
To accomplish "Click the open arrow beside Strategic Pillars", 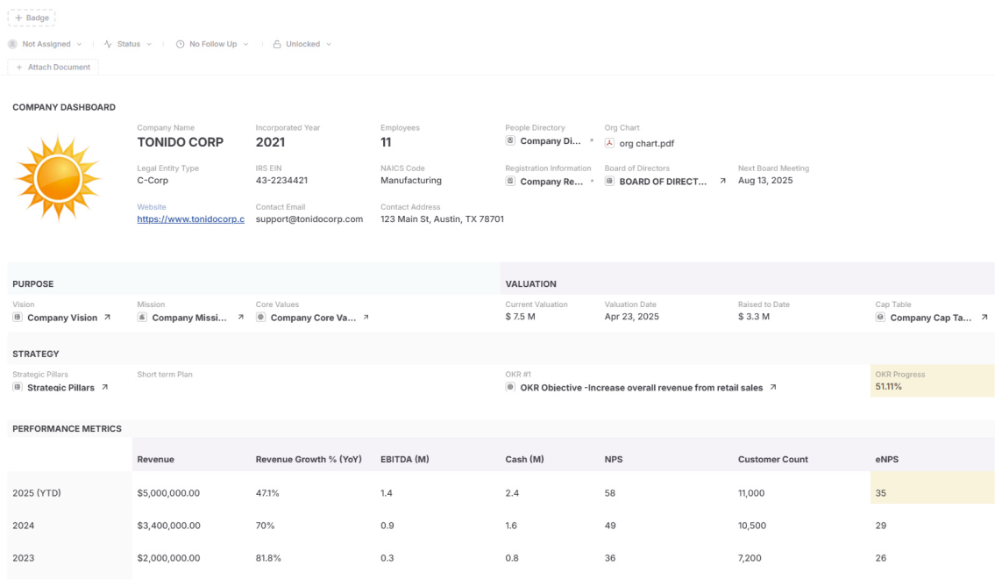I will [104, 387].
